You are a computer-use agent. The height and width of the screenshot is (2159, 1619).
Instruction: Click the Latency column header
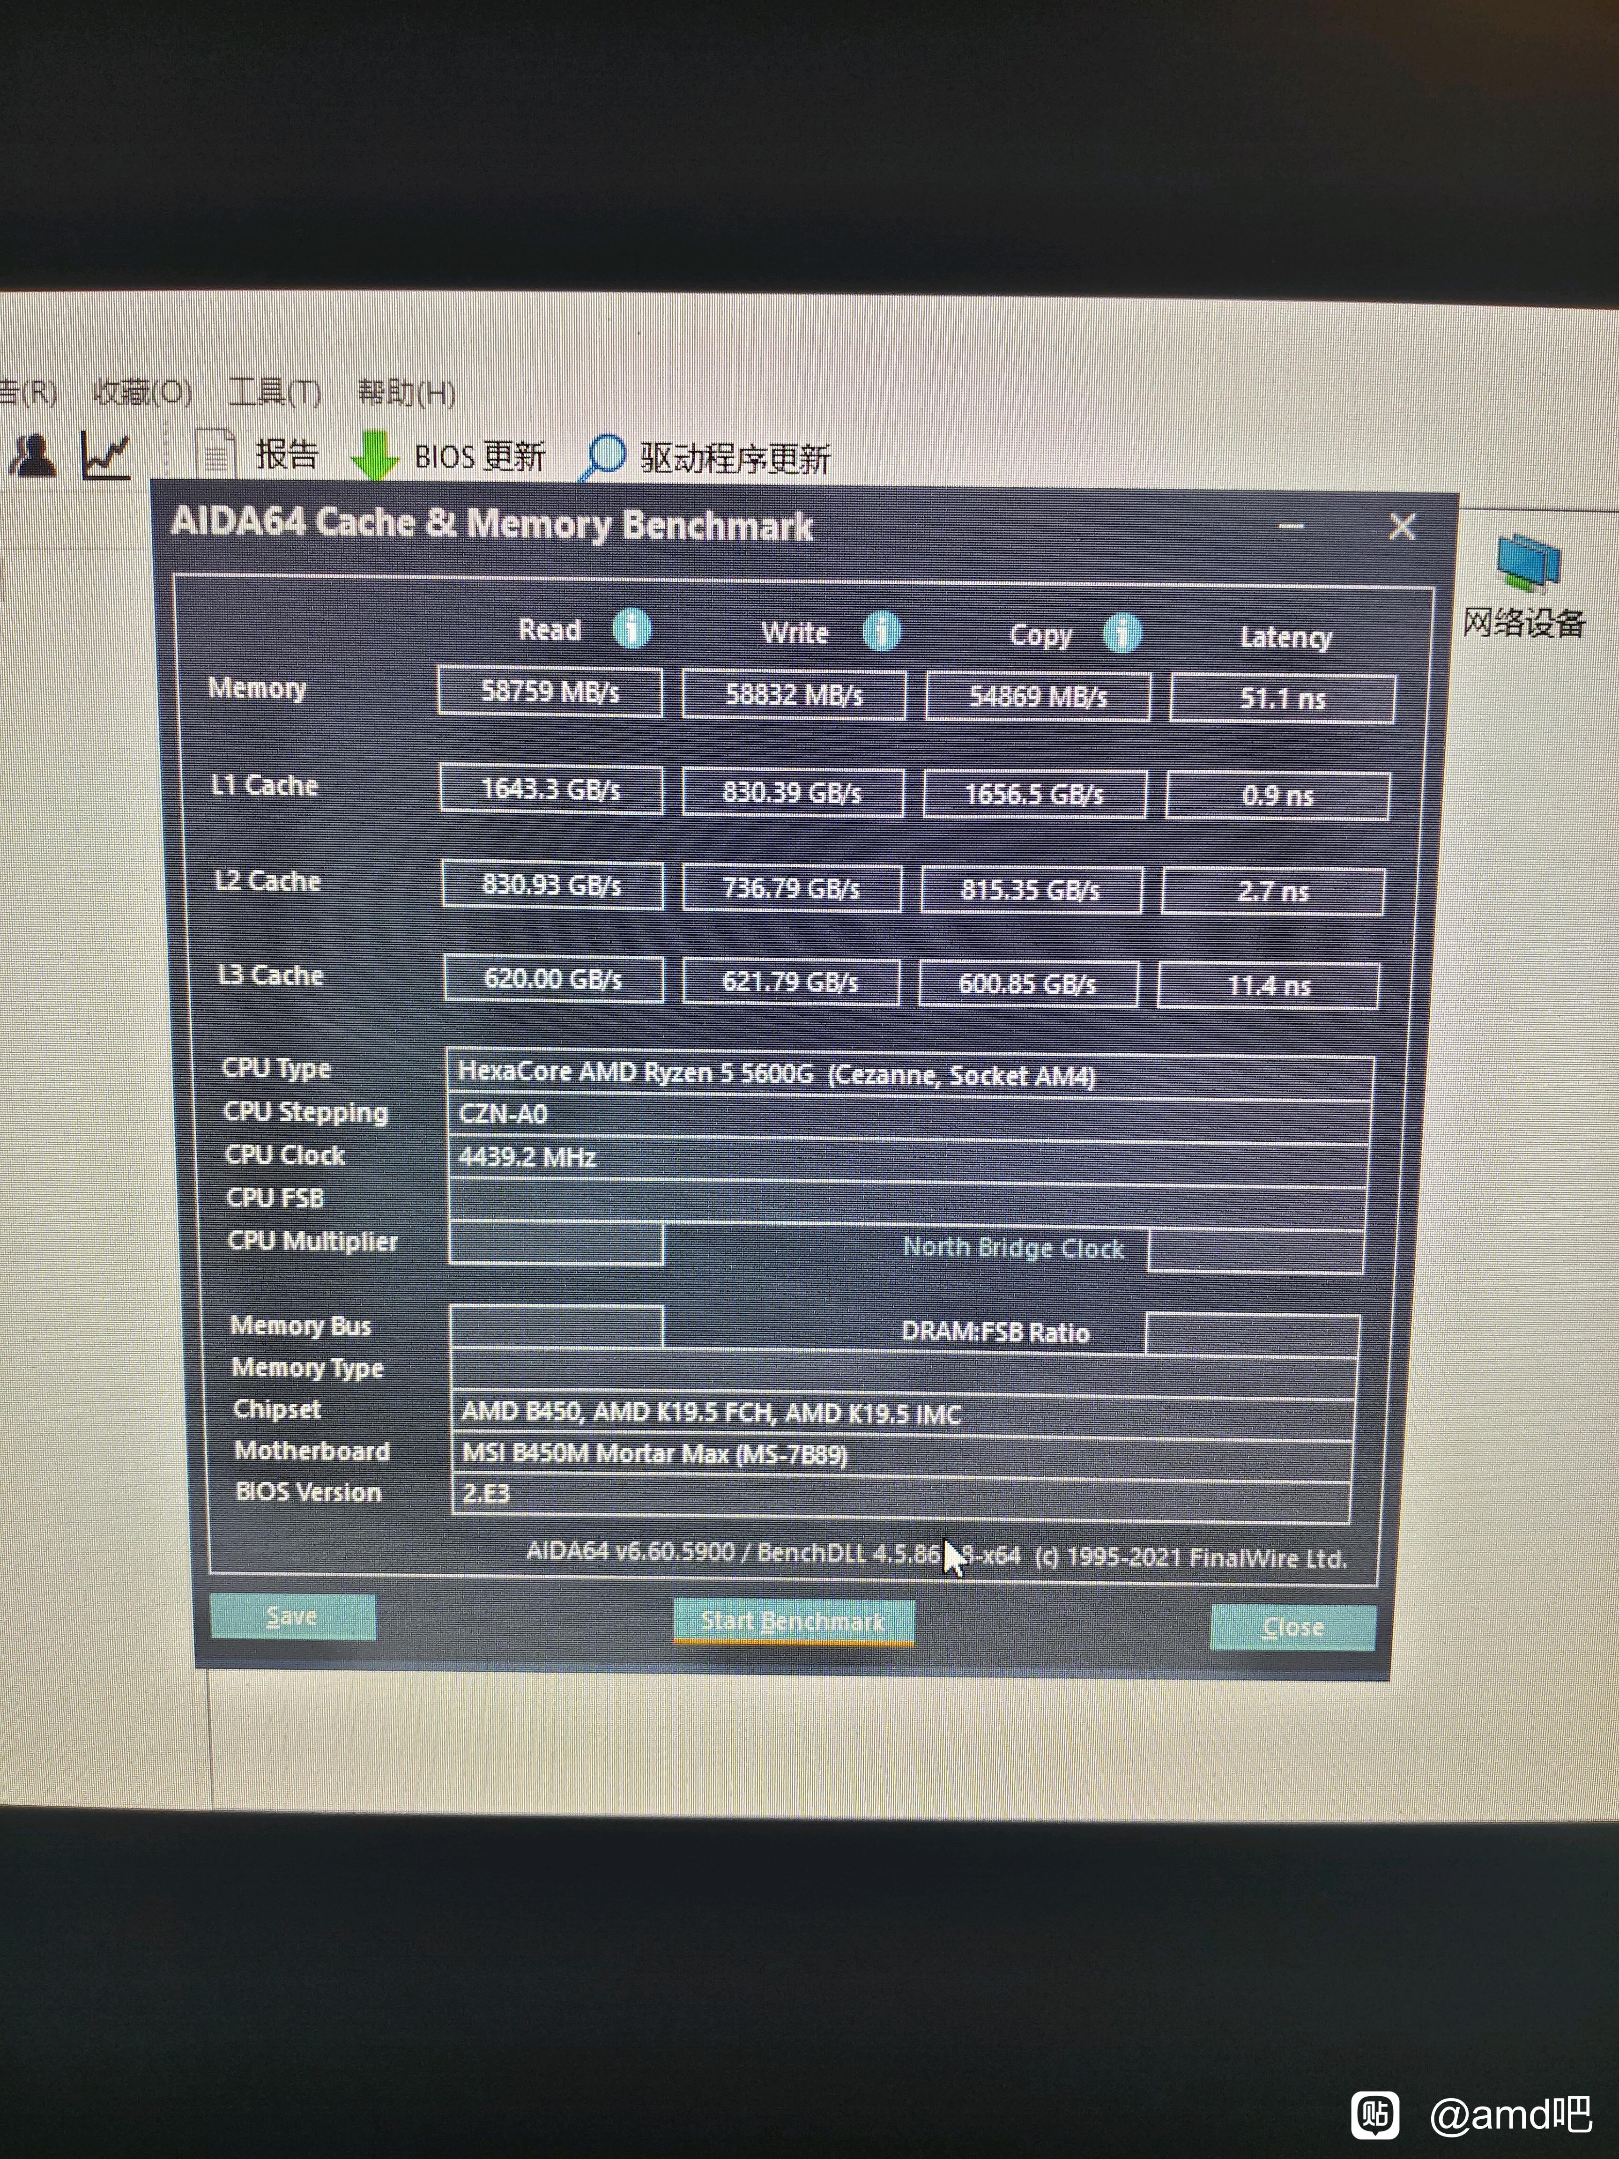[x=1285, y=637]
